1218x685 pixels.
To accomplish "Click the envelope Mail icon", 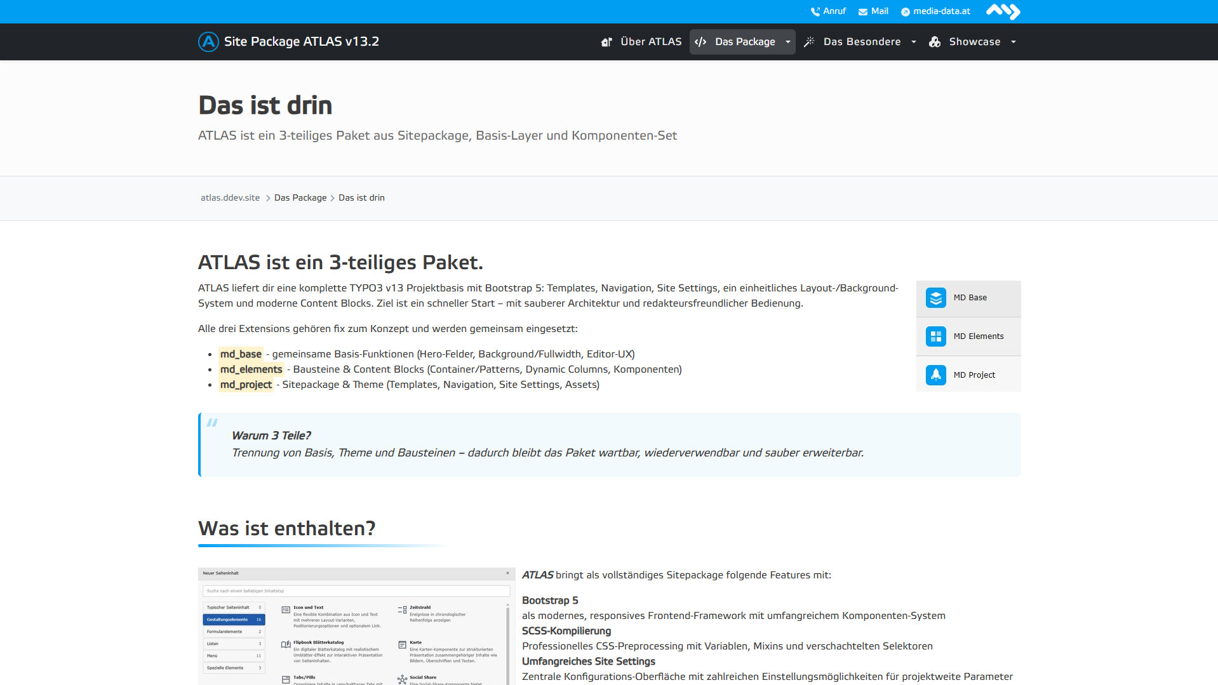I will (x=862, y=11).
